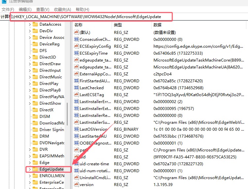Open the 查看(V) menu

pos(43,10)
